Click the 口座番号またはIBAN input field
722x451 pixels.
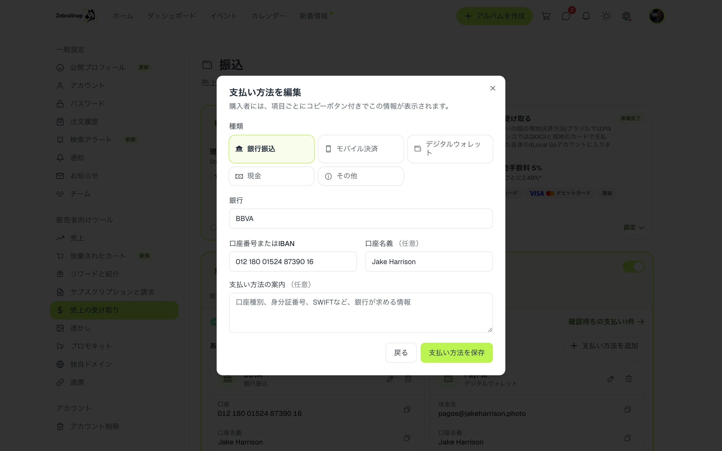coord(293,262)
